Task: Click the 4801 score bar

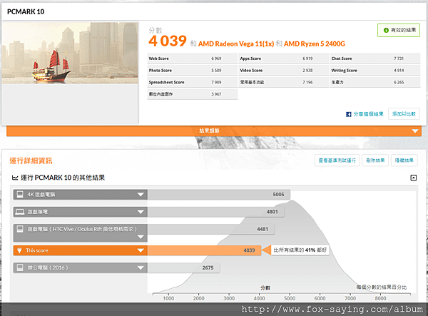Action: pyautogui.click(x=216, y=212)
